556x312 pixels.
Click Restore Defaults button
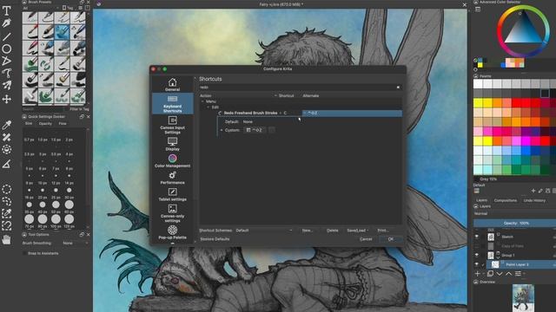215,239
